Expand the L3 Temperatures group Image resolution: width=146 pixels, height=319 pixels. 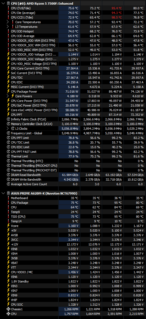click(x=8, y=27)
